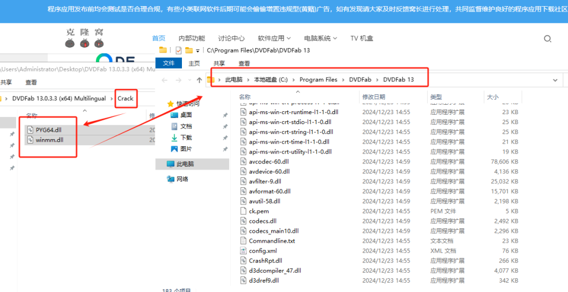The width and height of the screenshot is (568, 292).
Task: Click 此电脑 in the address breadcrumb
Action: point(234,80)
